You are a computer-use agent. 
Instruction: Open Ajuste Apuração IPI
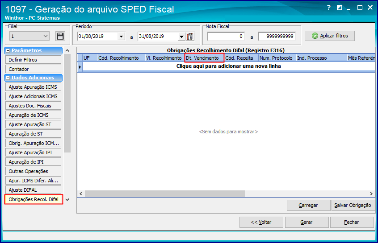click(33, 152)
